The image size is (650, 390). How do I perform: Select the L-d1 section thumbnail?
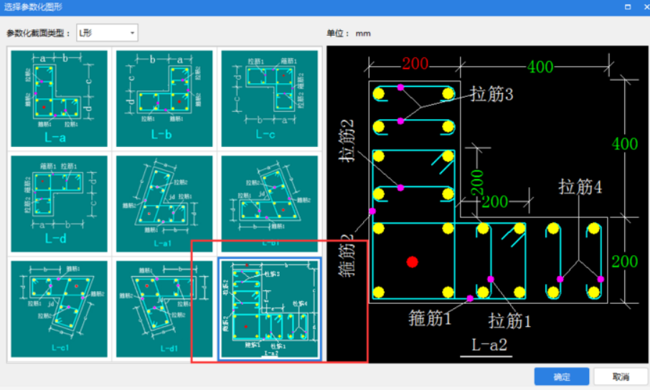click(165, 308)
